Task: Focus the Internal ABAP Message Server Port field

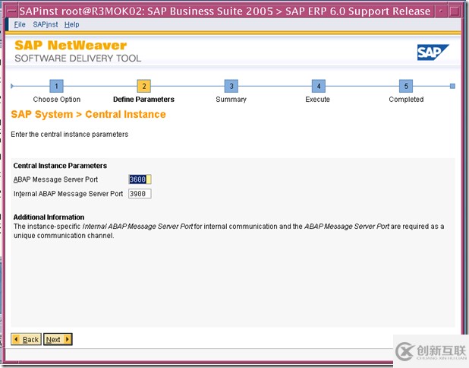Action: (x=140, y=194)
